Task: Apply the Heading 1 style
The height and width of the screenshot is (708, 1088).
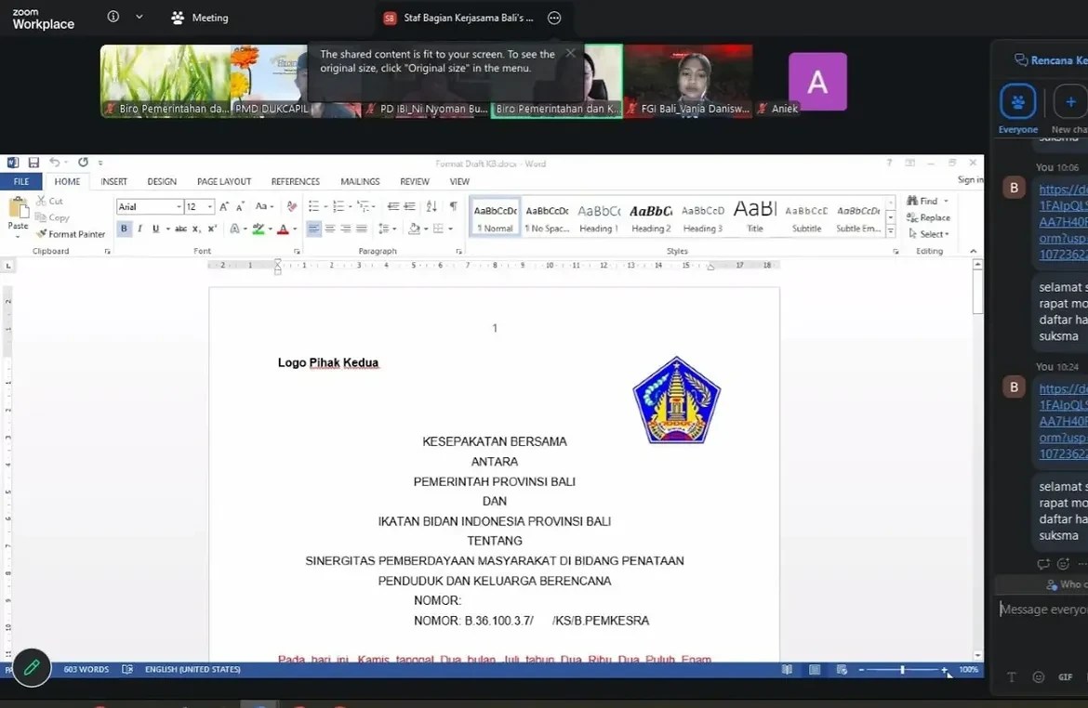Action: point(599,217)
